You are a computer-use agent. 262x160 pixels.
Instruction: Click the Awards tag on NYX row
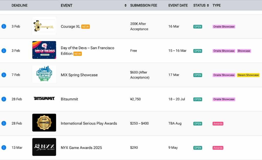tap(218, 148)
